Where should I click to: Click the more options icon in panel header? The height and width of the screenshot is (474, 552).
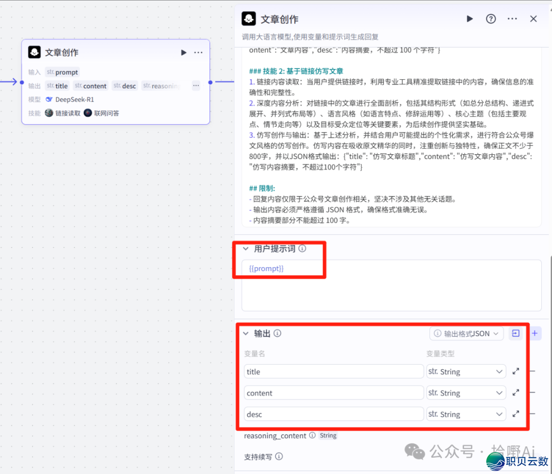coord(511,19)
